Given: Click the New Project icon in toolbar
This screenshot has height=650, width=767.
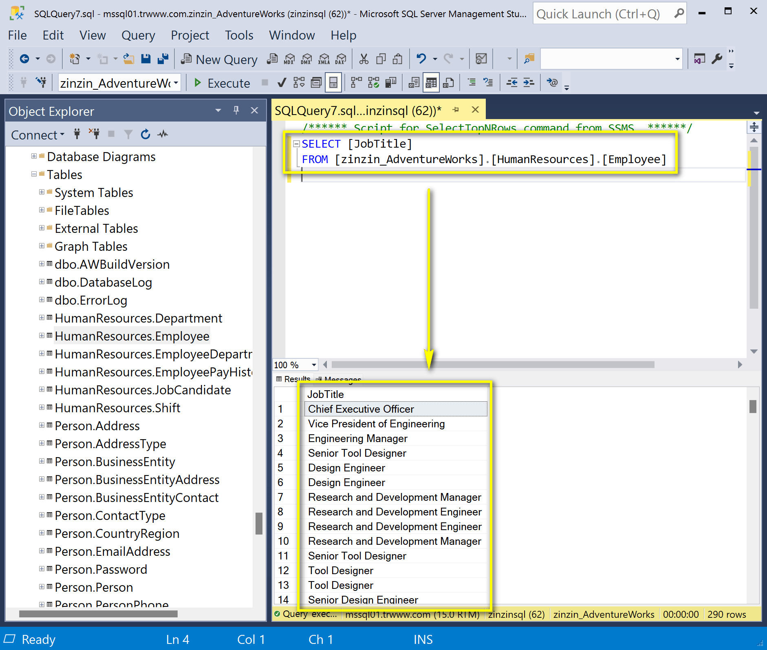Looking at the screenshot, I should [x=75, y=59].
